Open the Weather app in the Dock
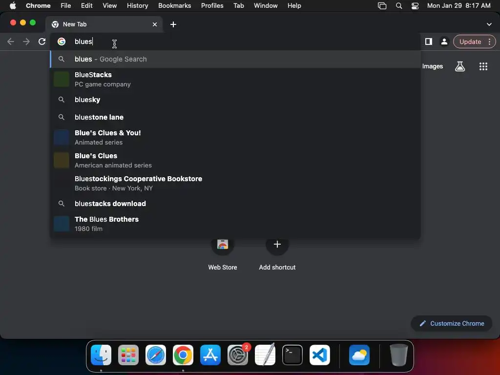The image size is (500, 375). [x=359, y=355]
